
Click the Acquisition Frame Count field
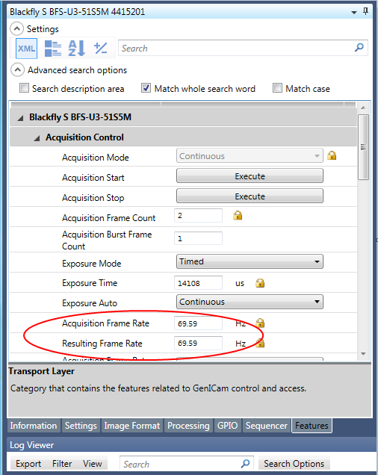pos(198,215)
